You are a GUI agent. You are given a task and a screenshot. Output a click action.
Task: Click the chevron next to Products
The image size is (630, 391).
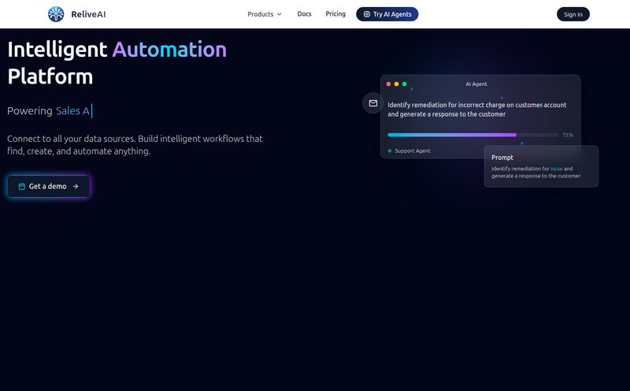coord(280,14)
